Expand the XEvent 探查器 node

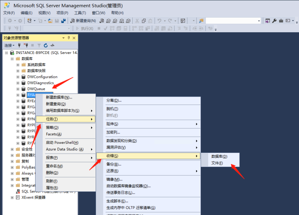click(x=12, y=198)
